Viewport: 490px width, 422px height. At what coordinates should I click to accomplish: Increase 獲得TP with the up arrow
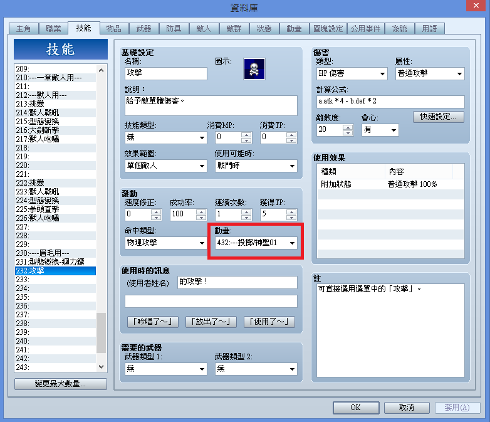291,212
